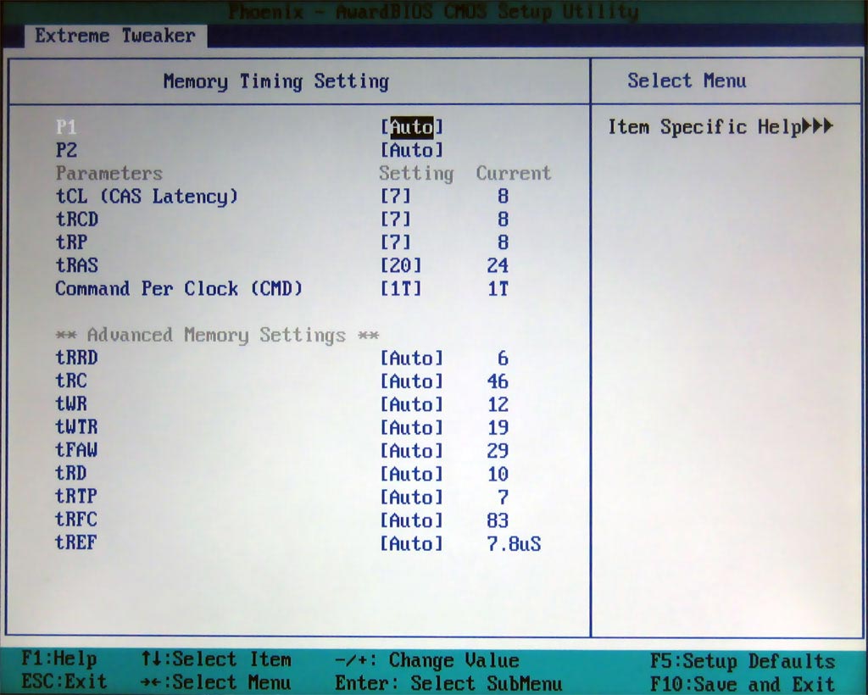
Task: Select the tRC [Auto] setting
Action: click(411, 381)
